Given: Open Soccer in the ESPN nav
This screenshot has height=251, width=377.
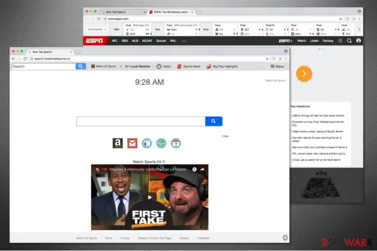Looking at the screenshot, I should click(x=161, y=41).
